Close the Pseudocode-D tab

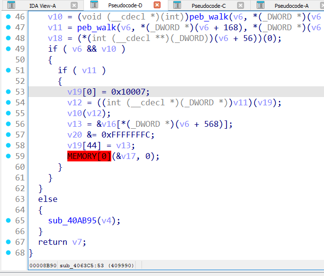click(157, 5)
